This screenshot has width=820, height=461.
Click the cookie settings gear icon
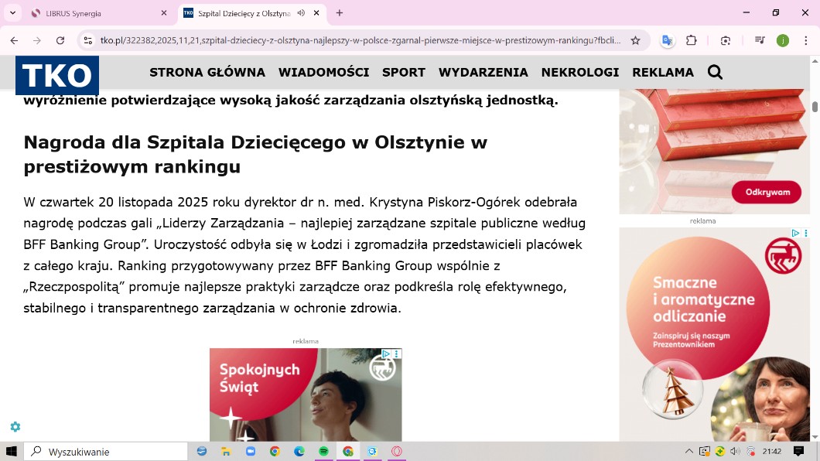15,426
